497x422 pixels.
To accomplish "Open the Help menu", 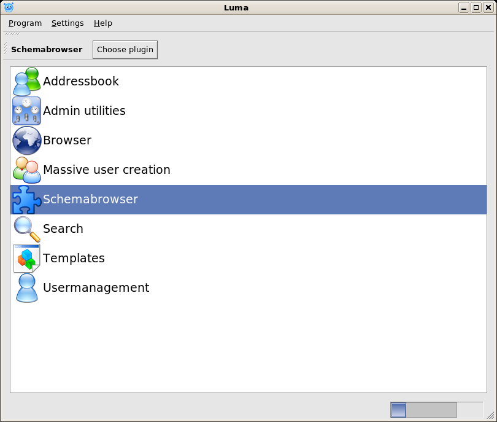I will click(103, 23).
